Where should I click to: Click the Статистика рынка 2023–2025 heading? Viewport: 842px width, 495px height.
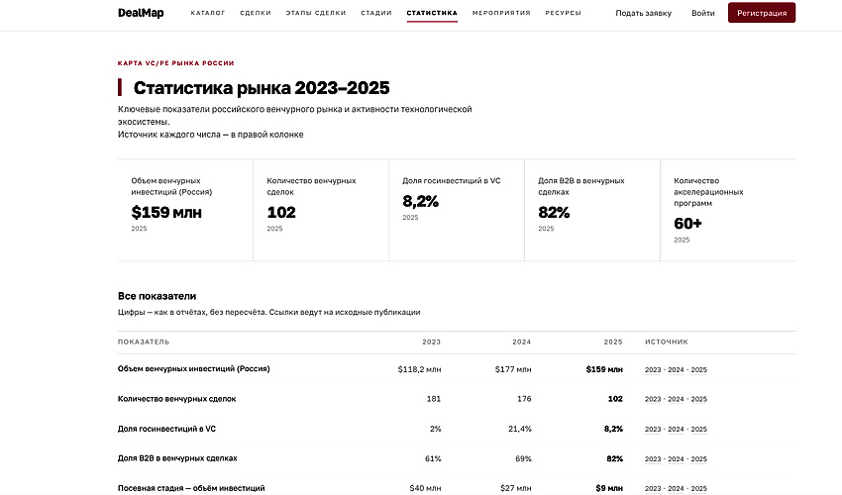262,87
